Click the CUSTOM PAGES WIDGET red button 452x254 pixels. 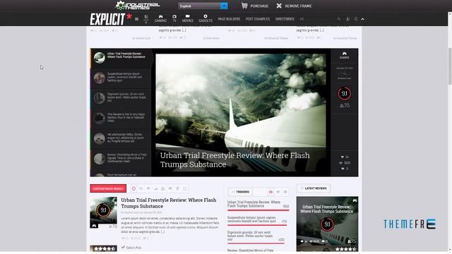[108, 188]
